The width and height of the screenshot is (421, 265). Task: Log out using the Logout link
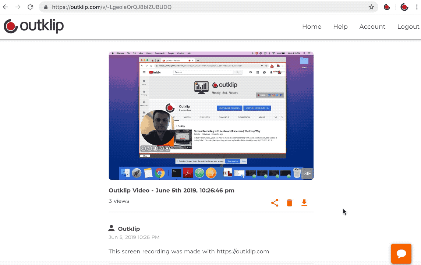coord(408,26)
